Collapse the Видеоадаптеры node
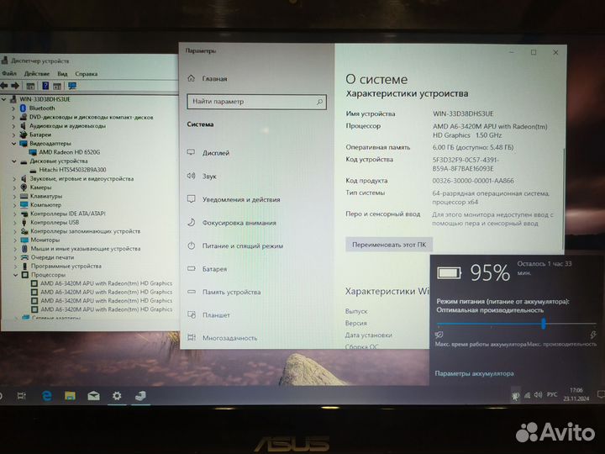Image resolution: width=605 pixels, height=454 pixels. coord(13,144)
